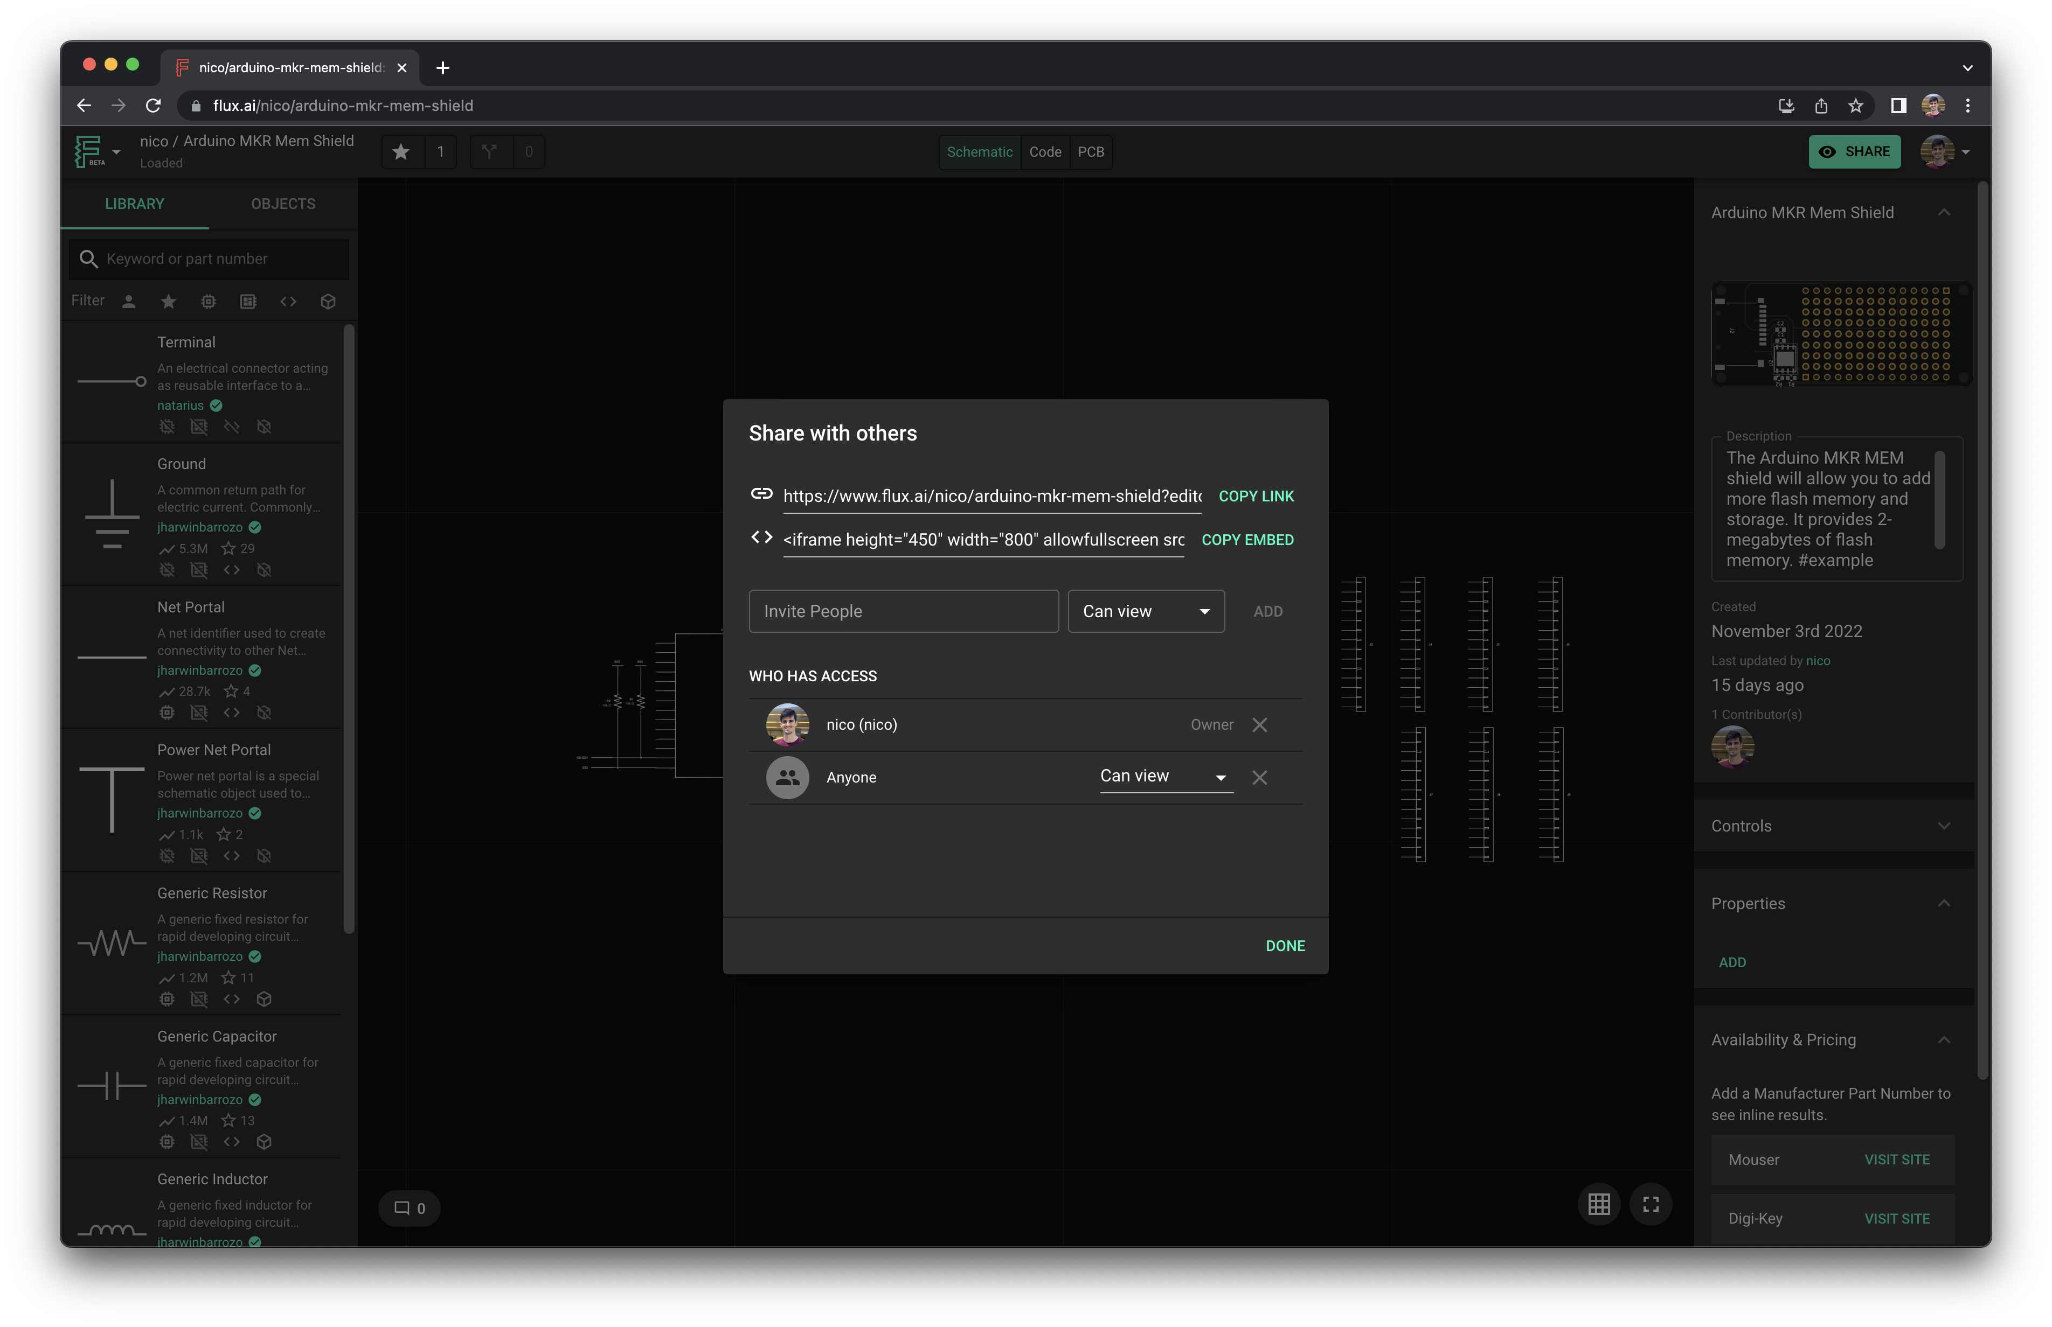Switch to Code view
The image size is (2052, 1327).
point(1045,152)
